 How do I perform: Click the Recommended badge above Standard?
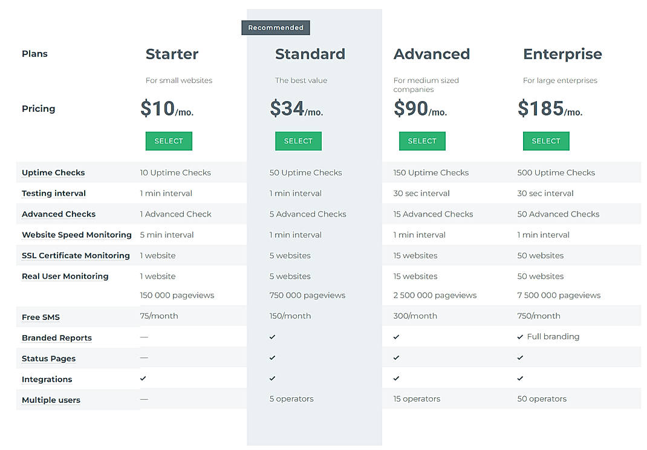point(275,27)
